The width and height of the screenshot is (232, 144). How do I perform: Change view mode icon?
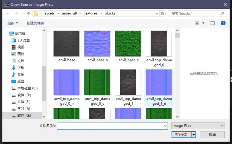click(197, 23)
